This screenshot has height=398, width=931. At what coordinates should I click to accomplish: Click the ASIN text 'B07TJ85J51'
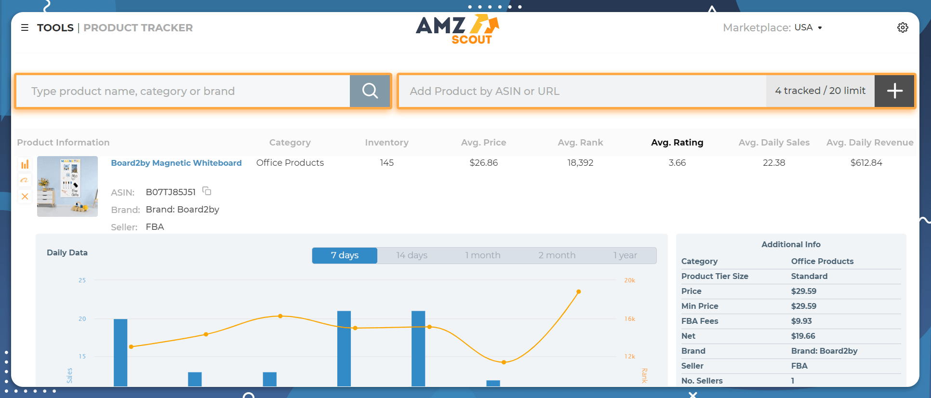tap(171, 192)
